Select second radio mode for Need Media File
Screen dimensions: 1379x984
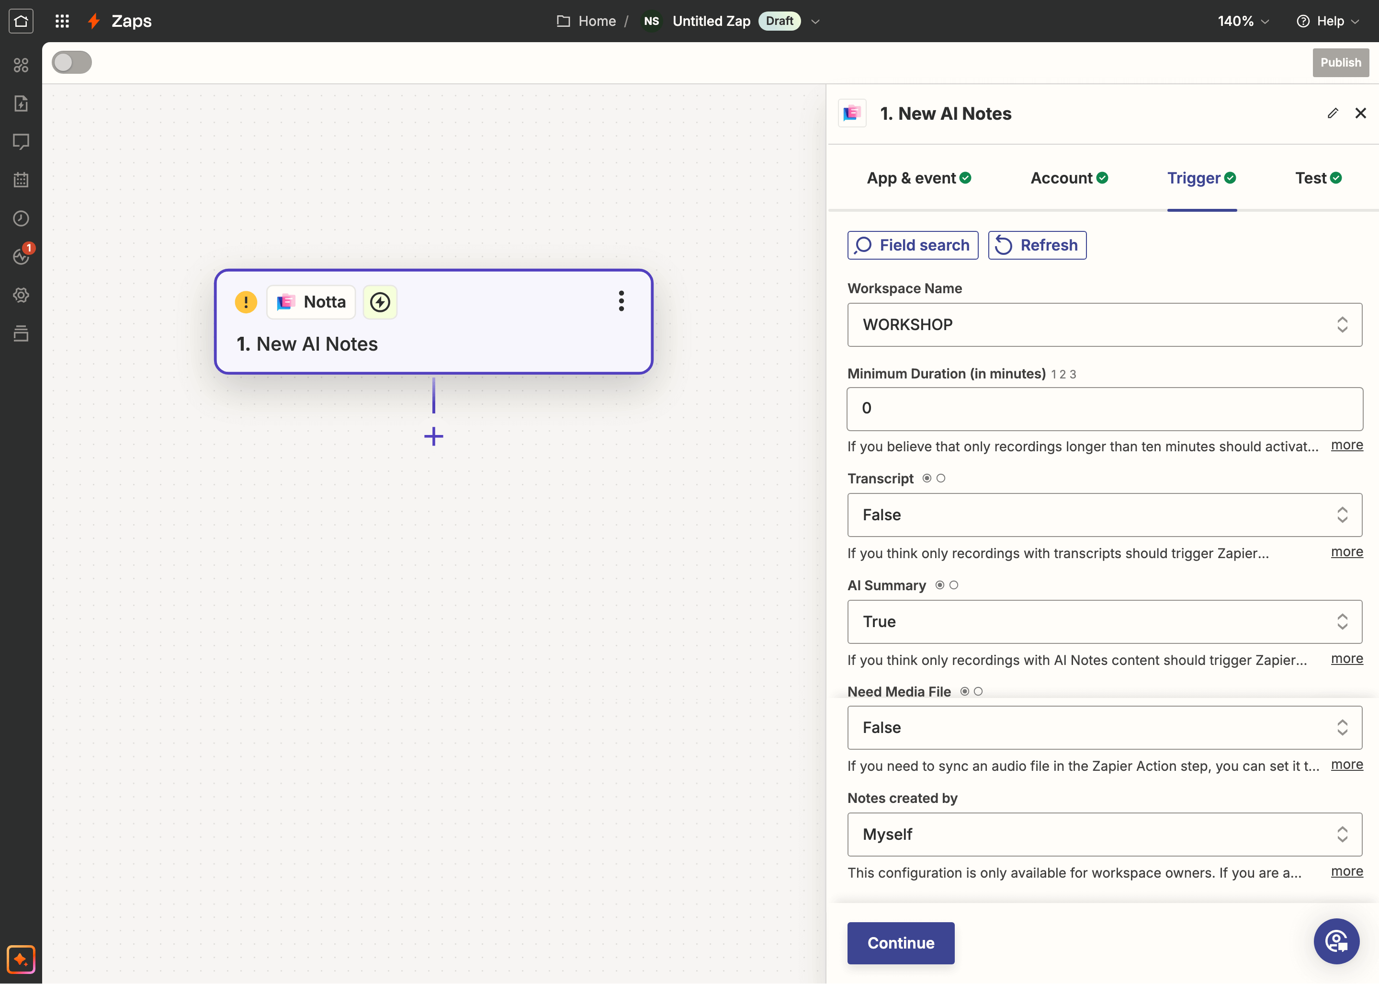(x=978, y=691)
